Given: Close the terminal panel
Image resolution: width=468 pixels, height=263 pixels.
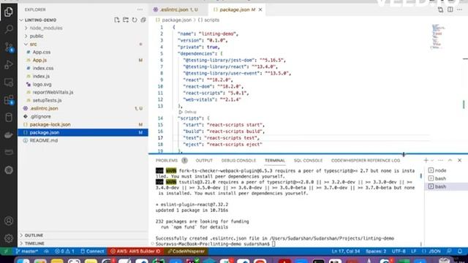Looking at the screenshot, I should click(x=460, y=161).
